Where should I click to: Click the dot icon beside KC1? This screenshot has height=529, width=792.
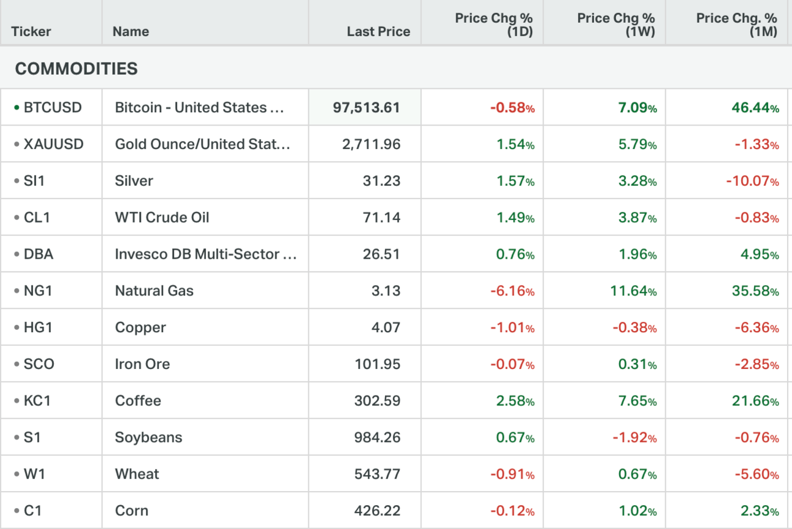pos(17,401)
